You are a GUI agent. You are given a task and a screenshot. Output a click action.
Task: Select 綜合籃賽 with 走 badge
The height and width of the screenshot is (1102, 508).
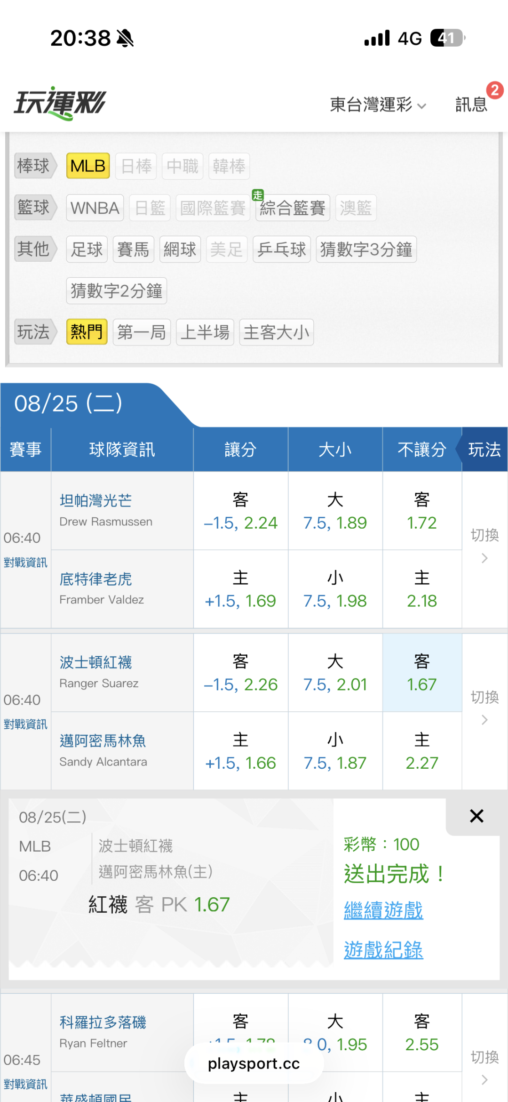293,208
